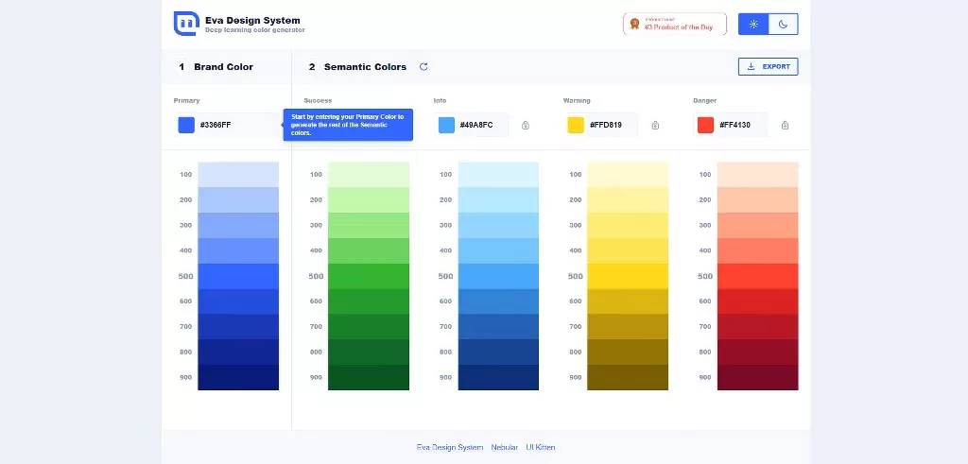Image resolution: width=968 pixels, height=464 pixels.
Task: Open the #3 Product of the Day badge
Action: (x=675, y=24)
